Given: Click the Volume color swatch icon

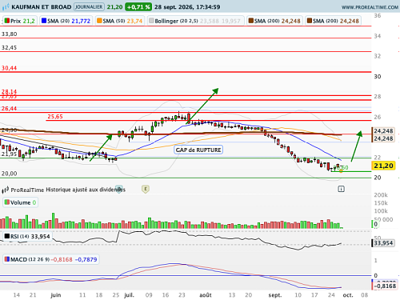Looking at the screenshot, I should tap(7, 202).
